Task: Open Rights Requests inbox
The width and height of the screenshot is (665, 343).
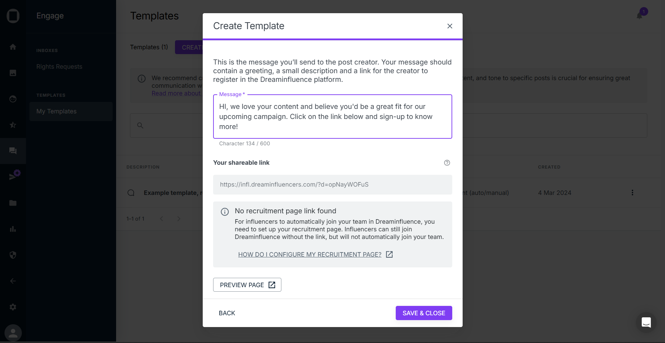Action: [59, 67]
